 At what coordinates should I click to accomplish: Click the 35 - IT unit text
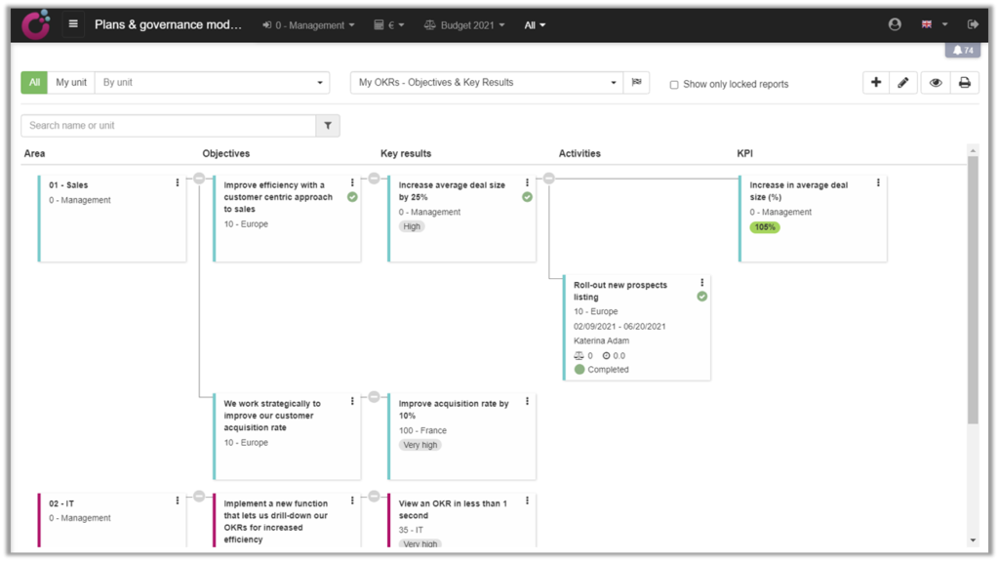coord(411,530)
